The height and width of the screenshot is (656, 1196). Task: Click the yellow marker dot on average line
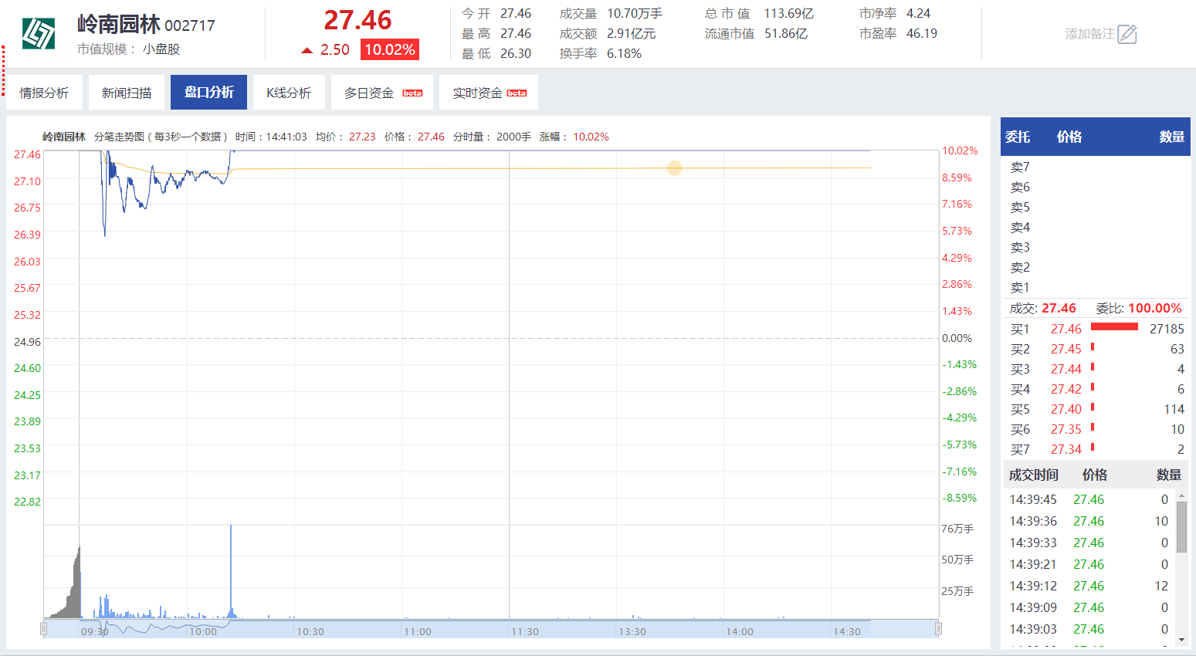675,168
